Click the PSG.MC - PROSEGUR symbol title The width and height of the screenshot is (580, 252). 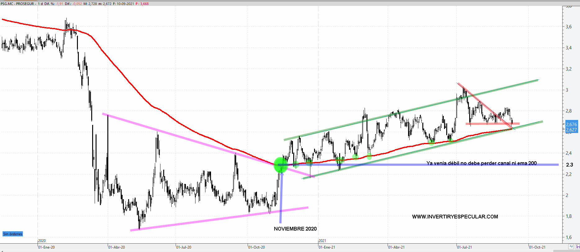pyautogui.click(x=18, y=4)
